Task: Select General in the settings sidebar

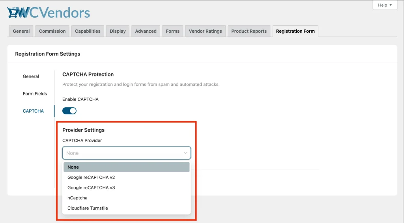Action: (x=31, y=76)
